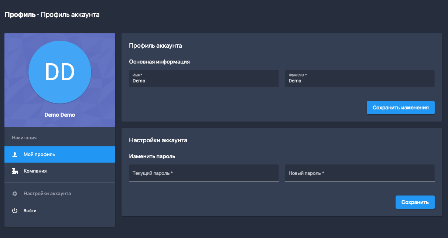The width and height of the screenshot is (448, 238).
Task: Click the Demo Demo name under the avatar
Action: pos(60,115)
